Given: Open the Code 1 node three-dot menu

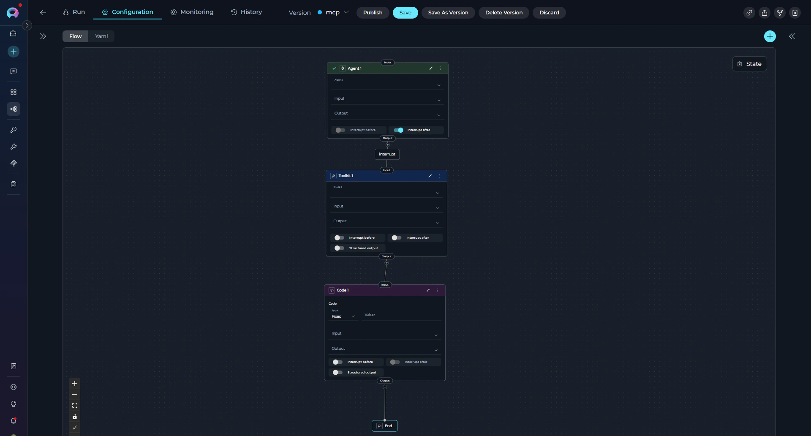Looking at the screenshot, I should 438,290.
